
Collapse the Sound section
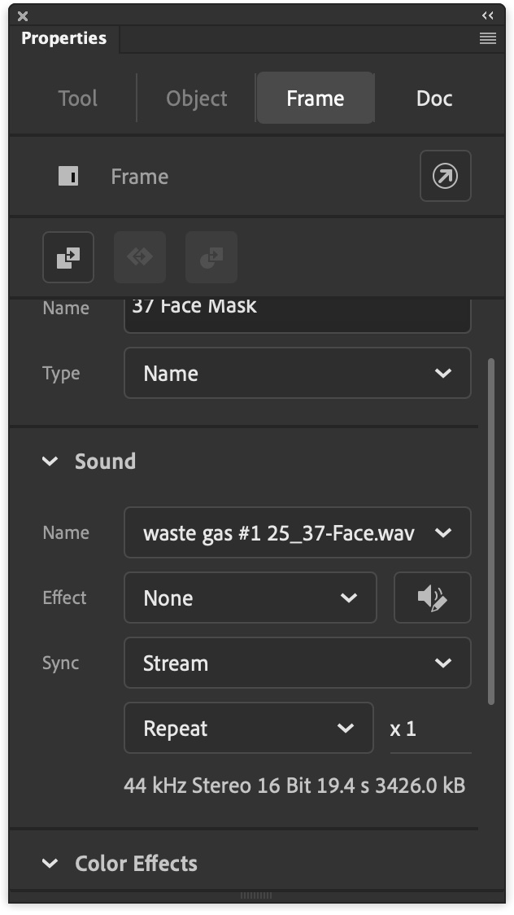[x=49, y=461]
